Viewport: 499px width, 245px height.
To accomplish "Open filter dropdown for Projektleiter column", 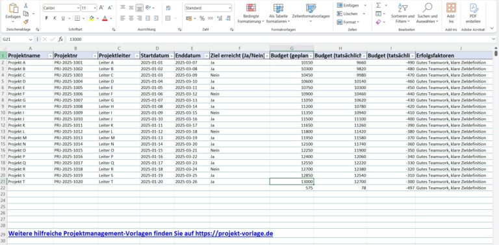I will [x=137, y=56].
